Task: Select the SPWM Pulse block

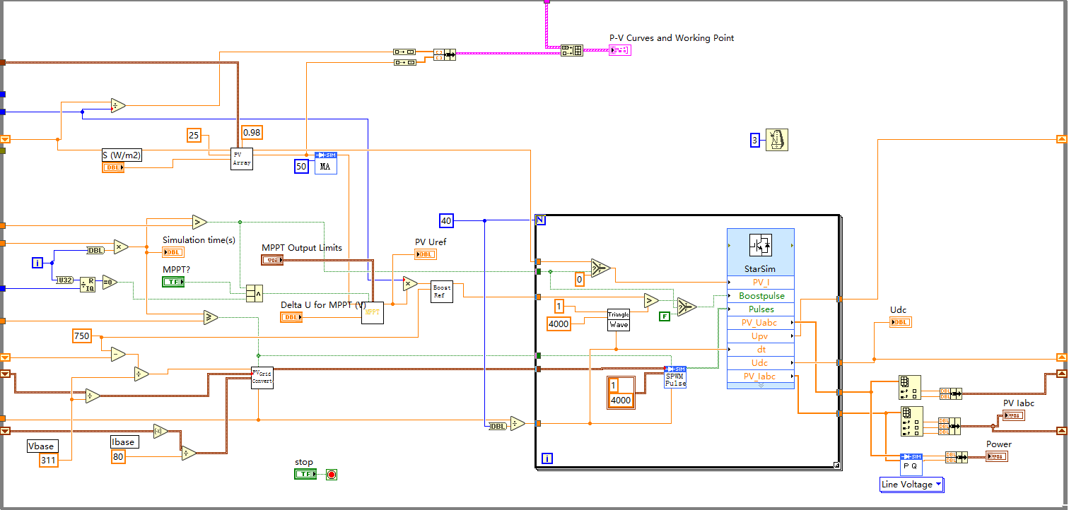Action: point(675,377)
